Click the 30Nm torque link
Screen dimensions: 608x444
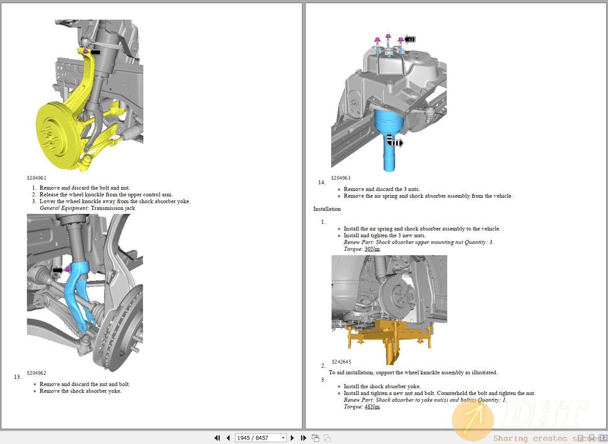click(372, 249)
